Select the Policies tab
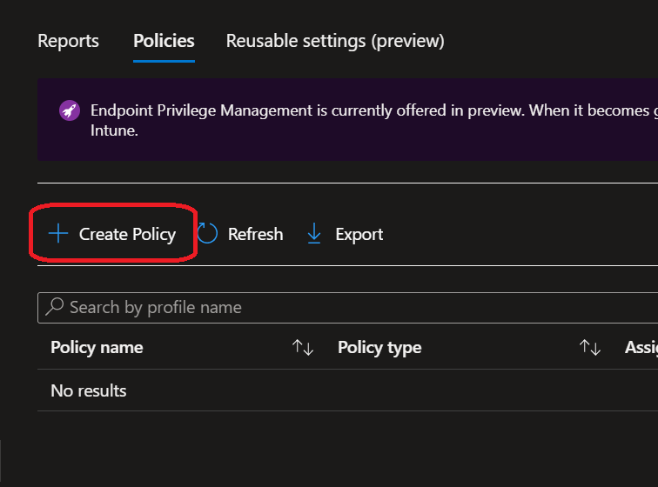658x487 pixels. coord(164,41)
